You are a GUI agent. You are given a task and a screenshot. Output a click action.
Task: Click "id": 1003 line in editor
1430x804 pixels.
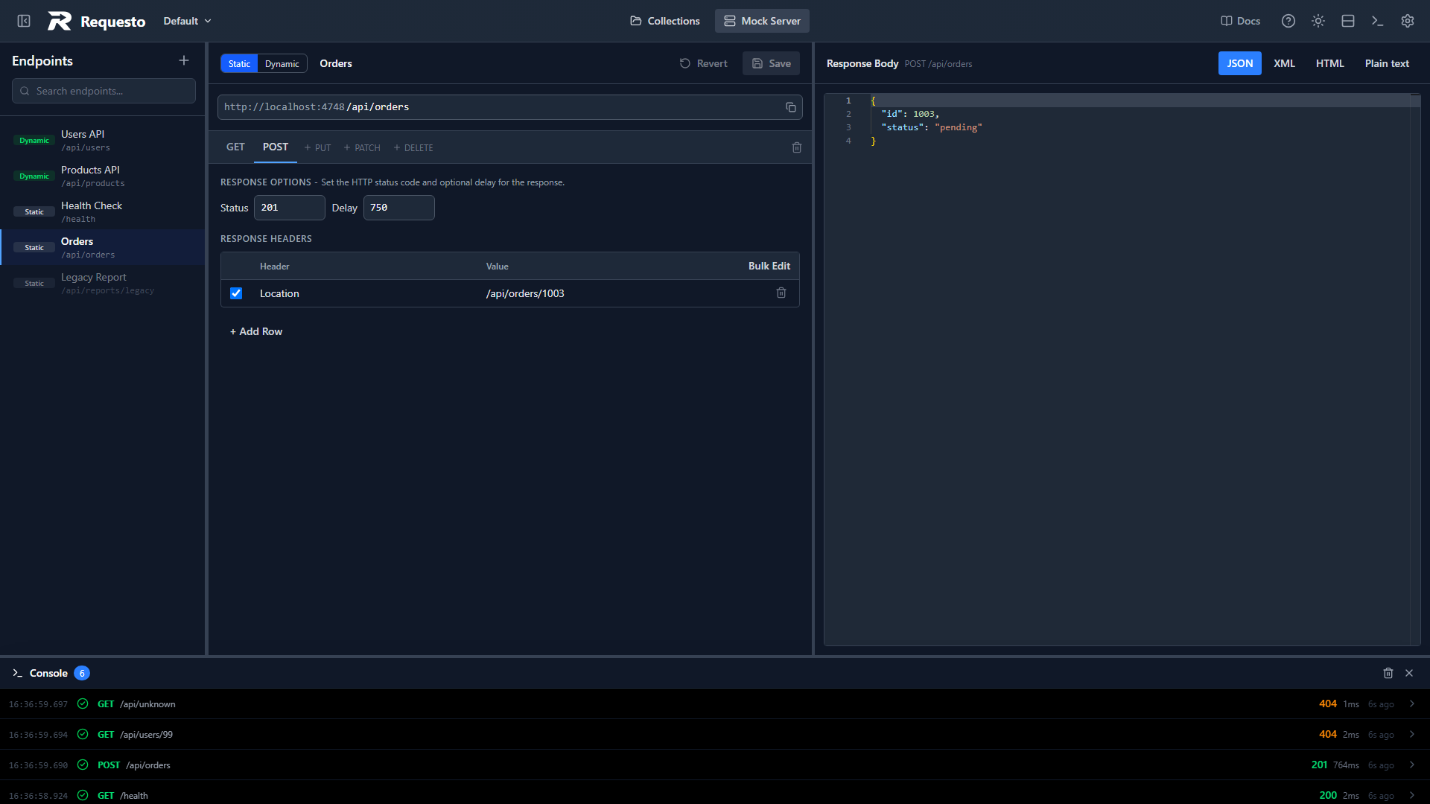point(910,114)
